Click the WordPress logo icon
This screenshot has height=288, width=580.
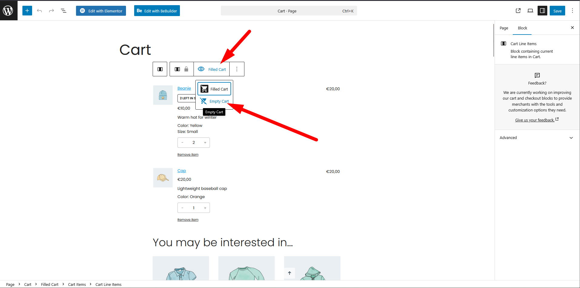[x=8, y=11]
